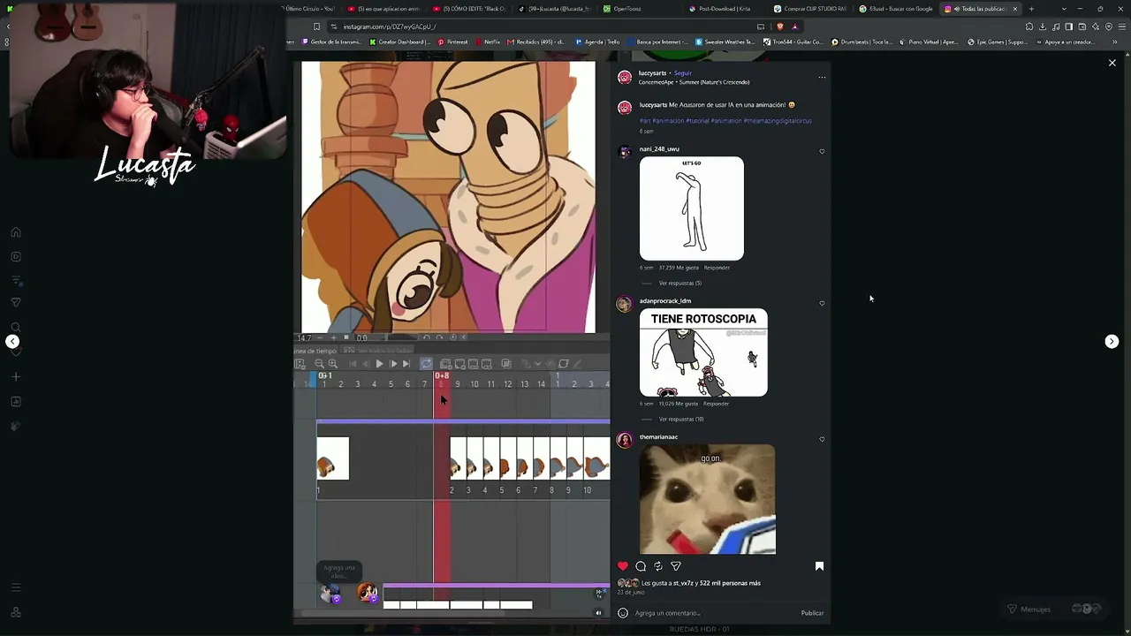Open a new browser tab
Screen dimensions: 1131x636
coord(1031,9)
